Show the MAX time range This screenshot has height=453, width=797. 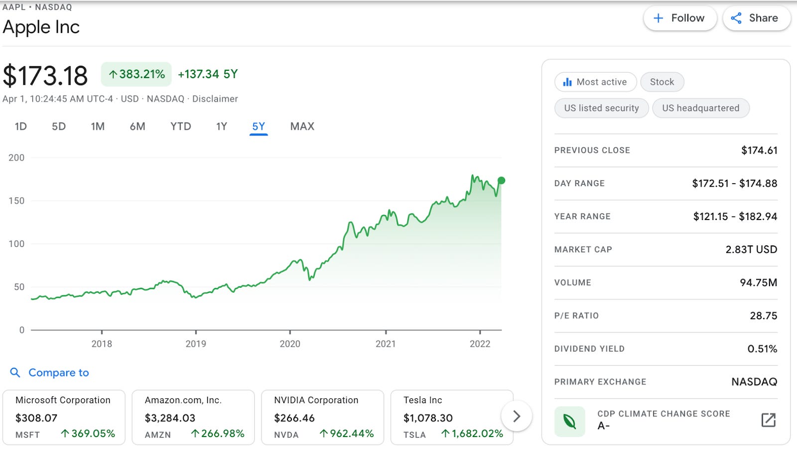tap(302, 126)
